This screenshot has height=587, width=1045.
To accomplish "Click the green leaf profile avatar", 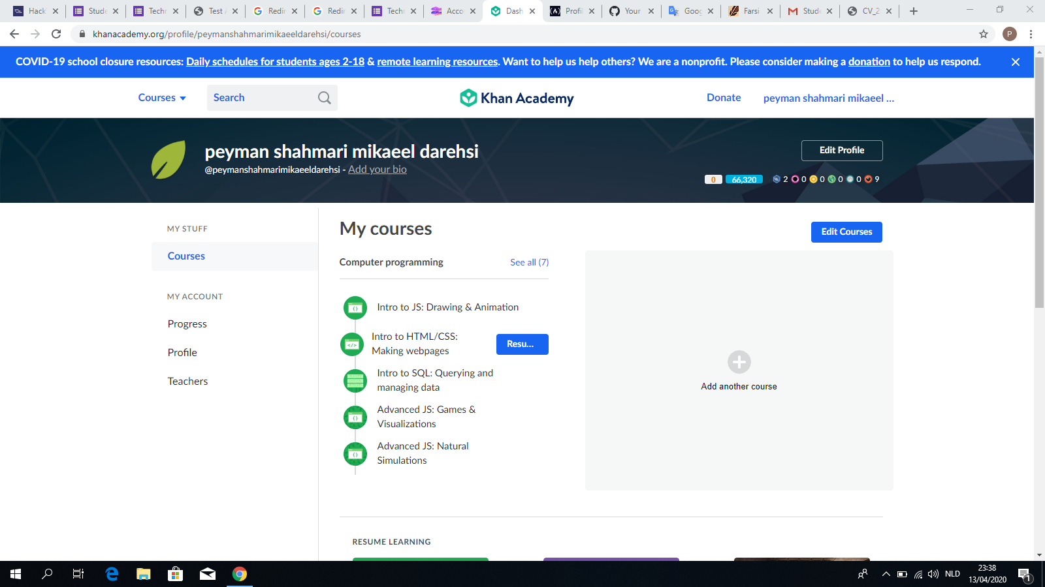I will (169, 160).
